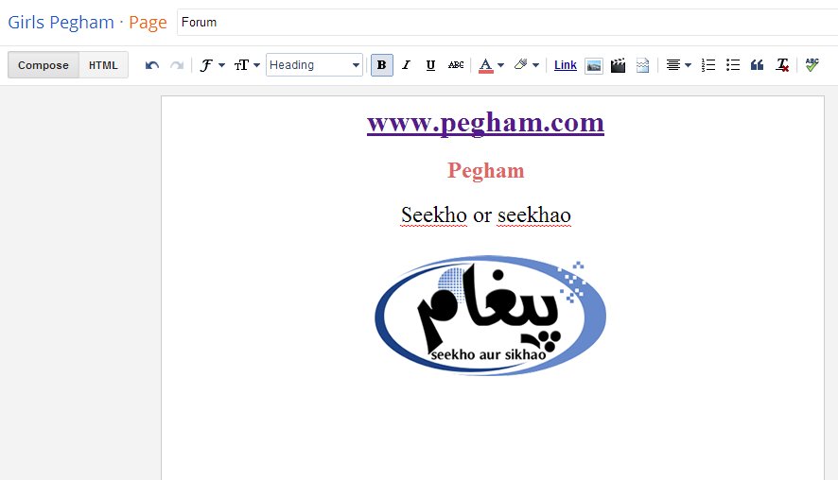Open the text alignment dropdown

point(678,65)
